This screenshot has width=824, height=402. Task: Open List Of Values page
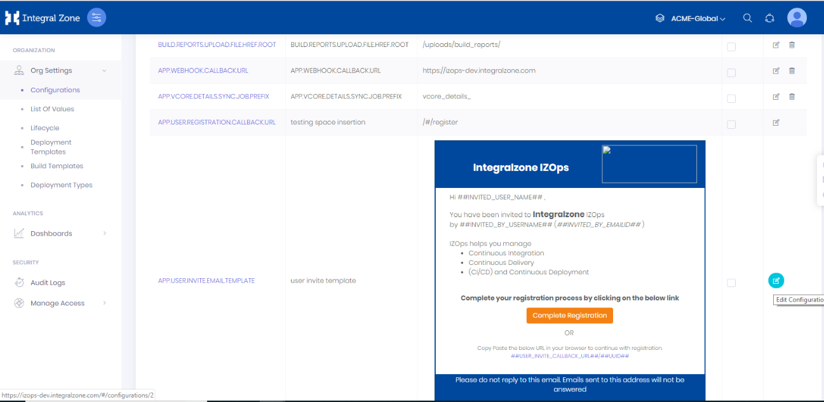(52, 109)
